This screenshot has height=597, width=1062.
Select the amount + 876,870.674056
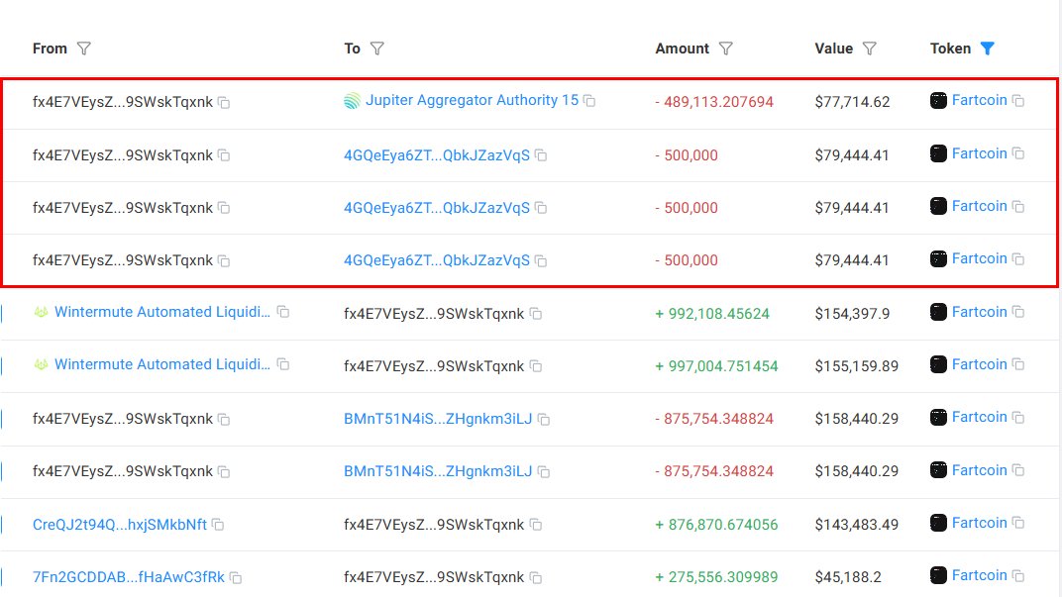point(716,525)
